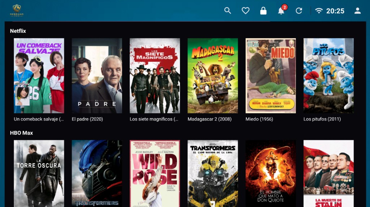Image resolution: width=370 pixels, height=207 pixels.
Task: Open Los Pitufos movie poster
Action: (x=329, y=76)
